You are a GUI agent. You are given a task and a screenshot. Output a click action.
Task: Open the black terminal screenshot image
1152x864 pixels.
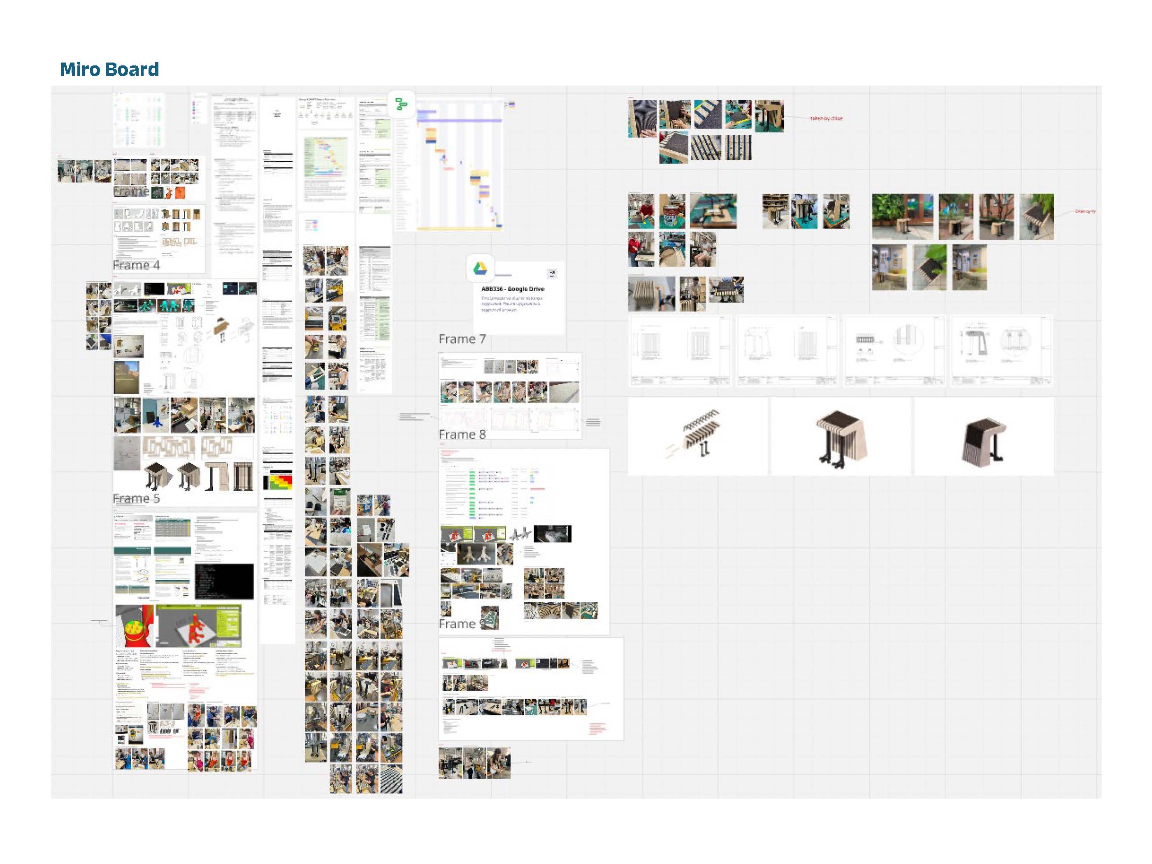224,581
